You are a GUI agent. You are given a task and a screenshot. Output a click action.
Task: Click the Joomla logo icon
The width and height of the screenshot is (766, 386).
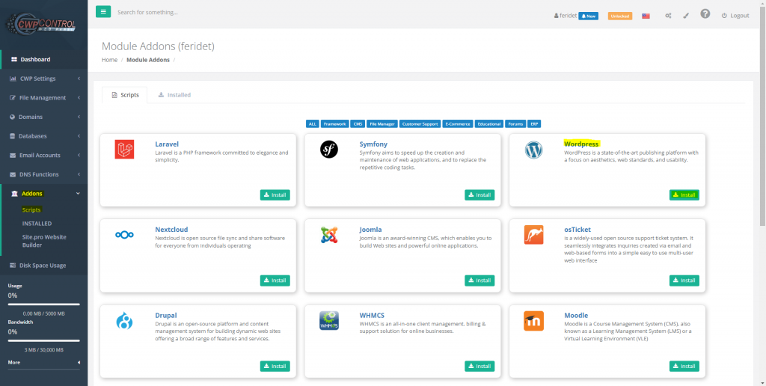pos(329,235)
